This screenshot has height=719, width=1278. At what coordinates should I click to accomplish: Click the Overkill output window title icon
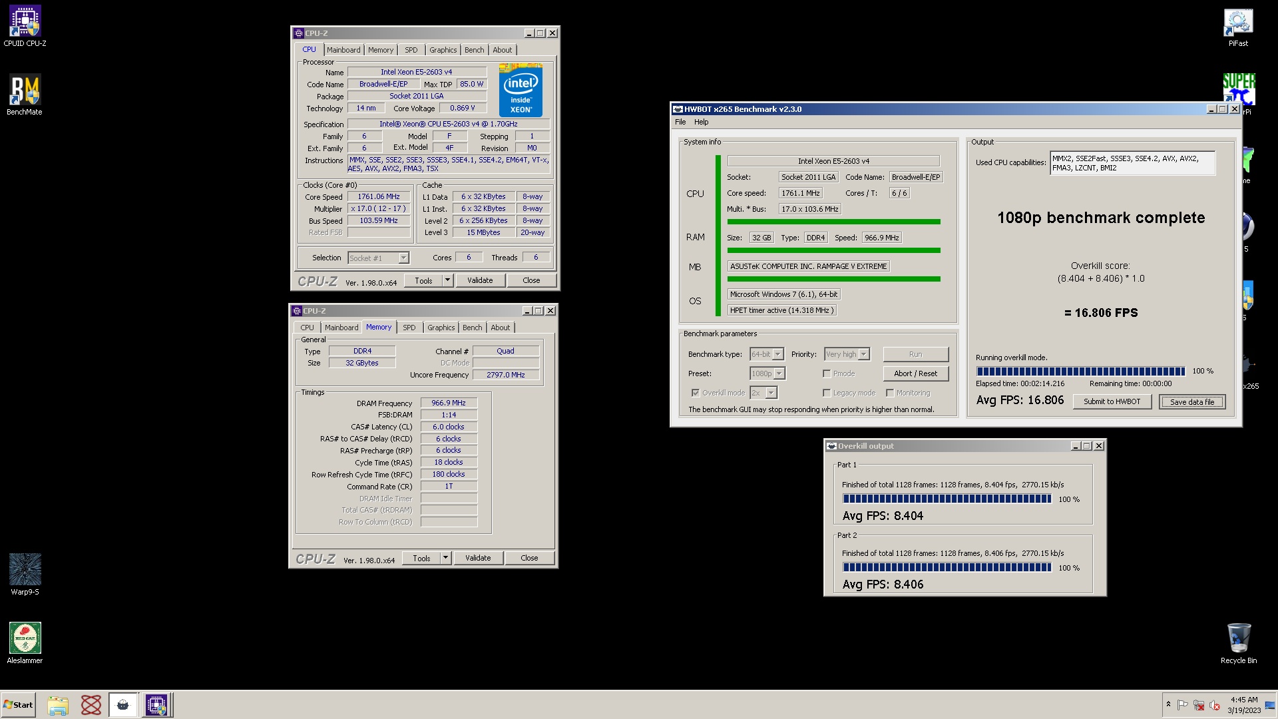pyautogui.click(x=831, y=446)
